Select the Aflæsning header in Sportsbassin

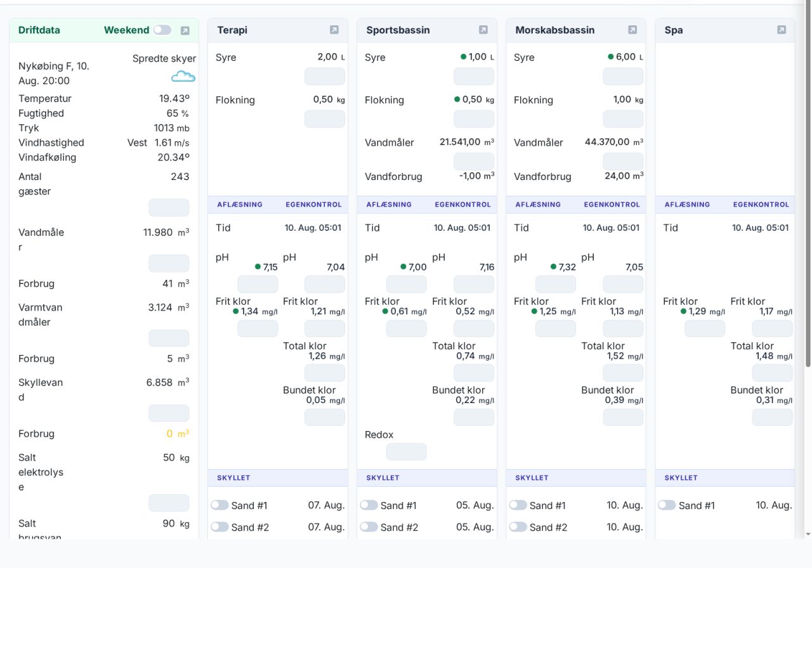tap(389, 205)
